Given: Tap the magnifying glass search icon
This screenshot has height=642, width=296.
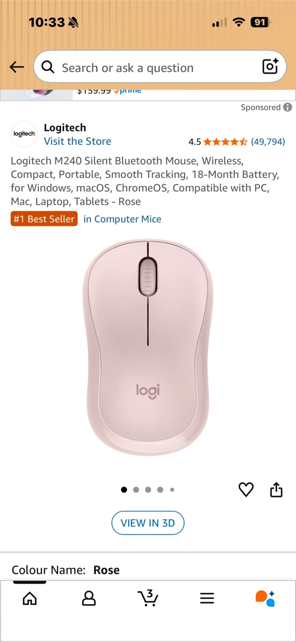Looking at the screenshot, I should 48,67.
